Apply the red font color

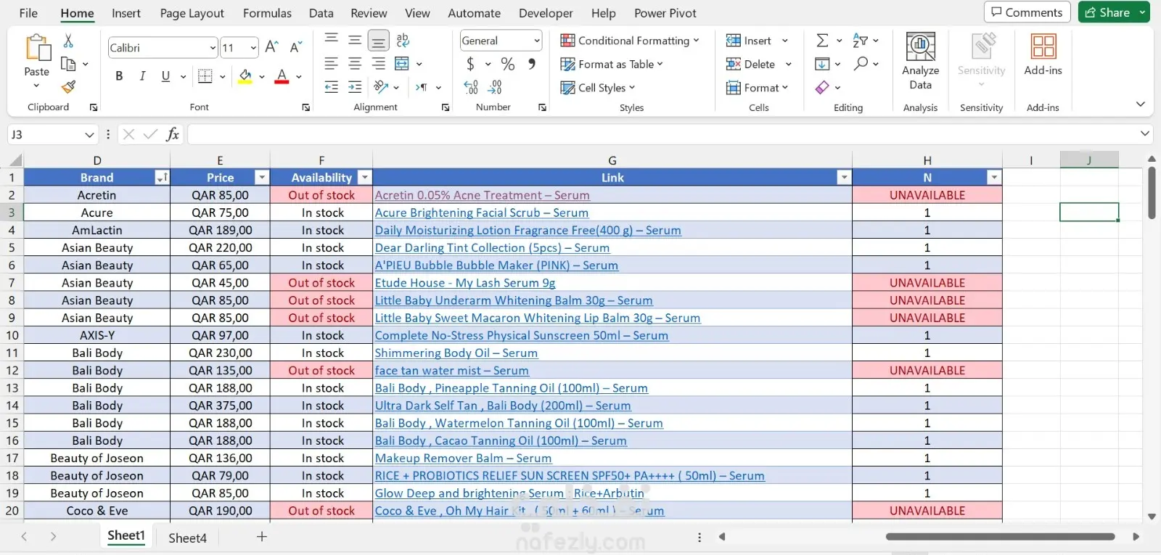click(x=282, y=76)
